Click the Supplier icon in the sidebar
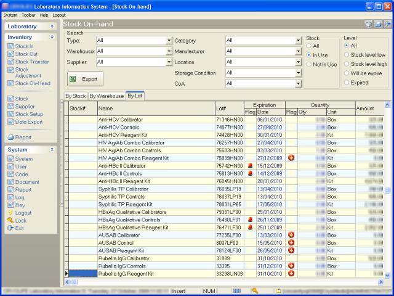The image size is (394, 296). (x=10, y=106)
